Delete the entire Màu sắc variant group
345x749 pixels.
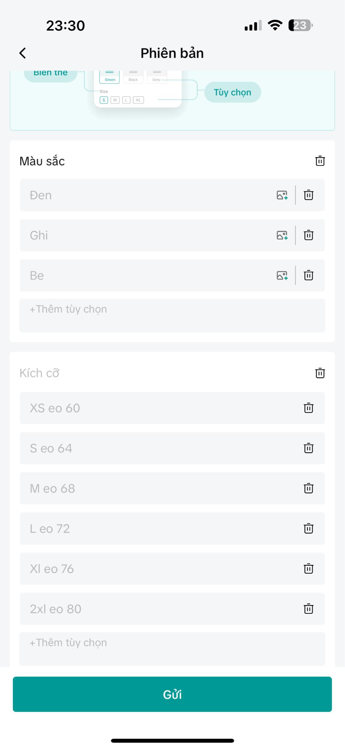pos(320,161)
